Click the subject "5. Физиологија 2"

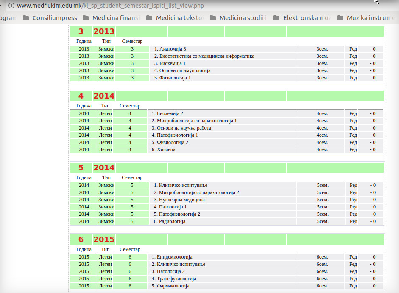pyautogui.click(x=170, y=142)
